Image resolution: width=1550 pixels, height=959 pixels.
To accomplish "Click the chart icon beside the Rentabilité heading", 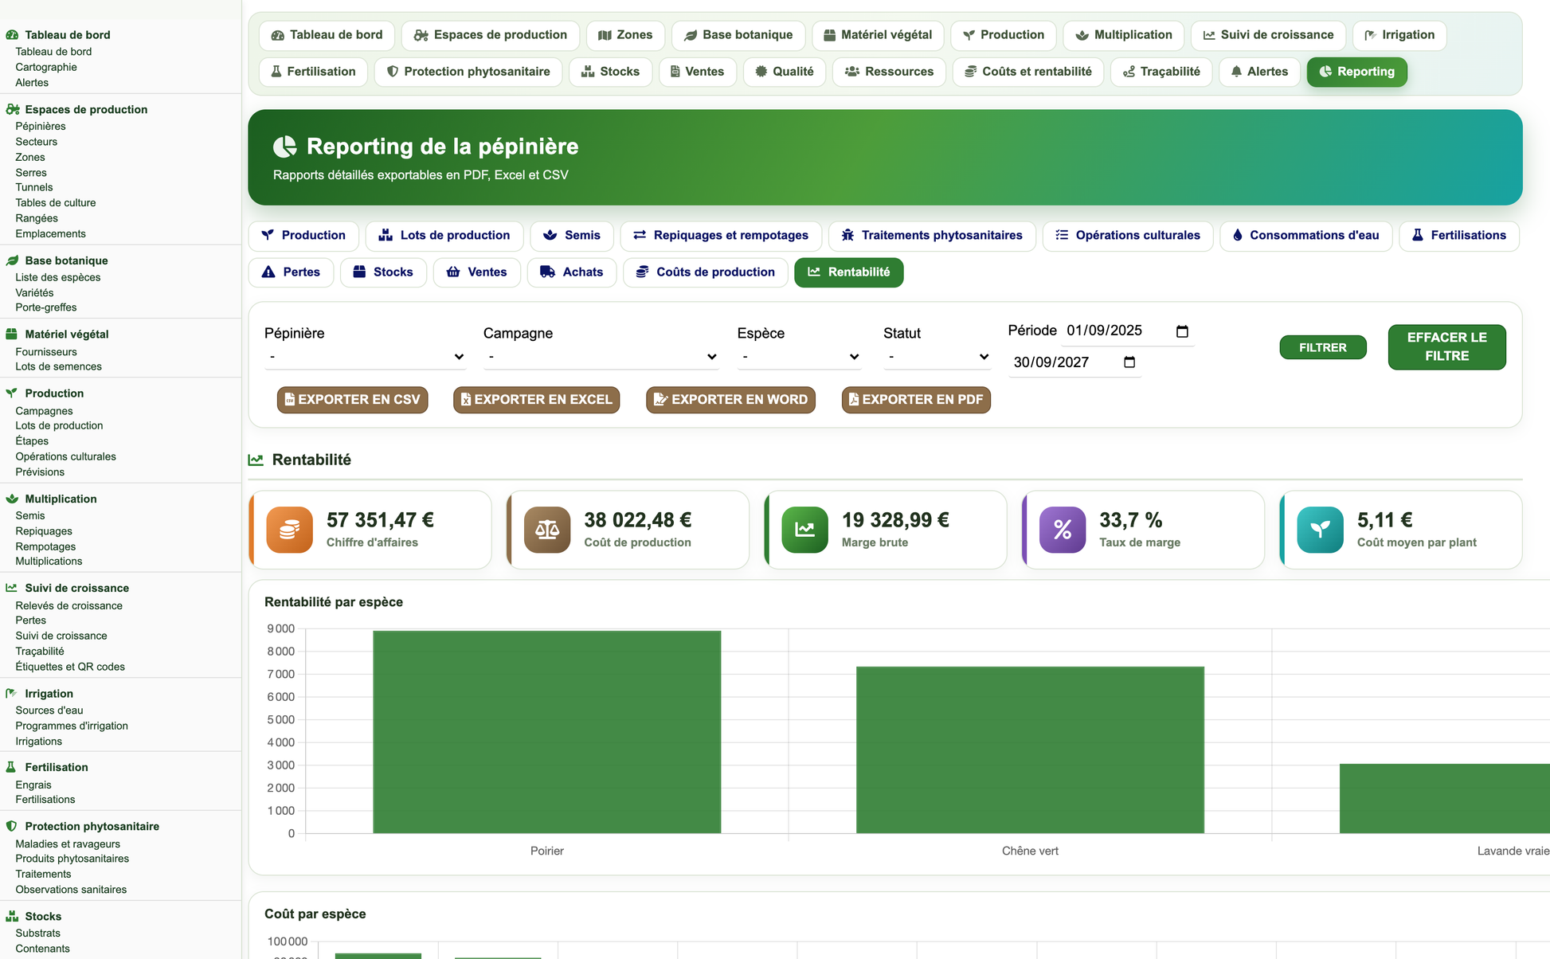I will pyautogui.click(x=256, y=460).
